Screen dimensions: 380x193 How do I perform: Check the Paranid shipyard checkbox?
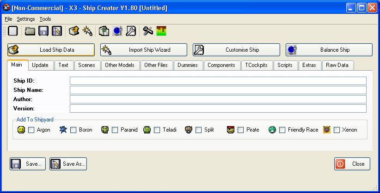115,130
